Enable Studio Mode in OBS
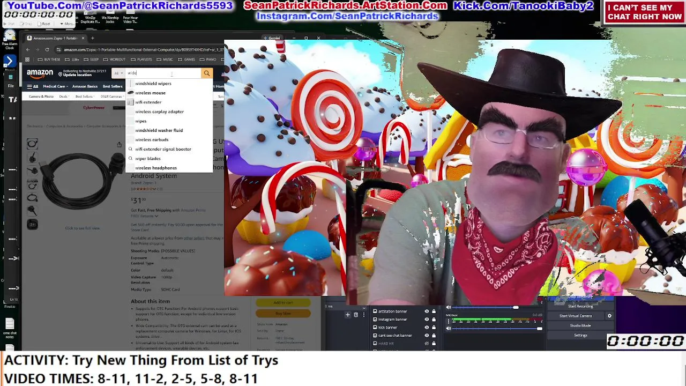Screen dimensions: 686x386 (580, 325)
